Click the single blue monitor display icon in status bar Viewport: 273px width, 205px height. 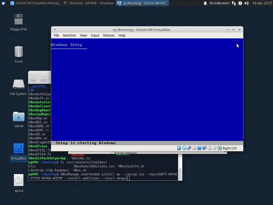(199, 148)
